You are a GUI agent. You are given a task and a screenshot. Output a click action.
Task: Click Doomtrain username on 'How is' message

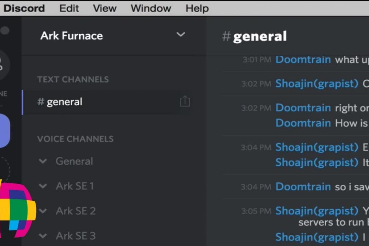[303, 123]
